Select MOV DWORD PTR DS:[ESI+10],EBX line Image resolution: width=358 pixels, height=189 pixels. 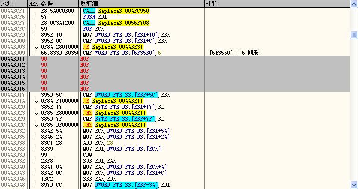click(126, 35)
